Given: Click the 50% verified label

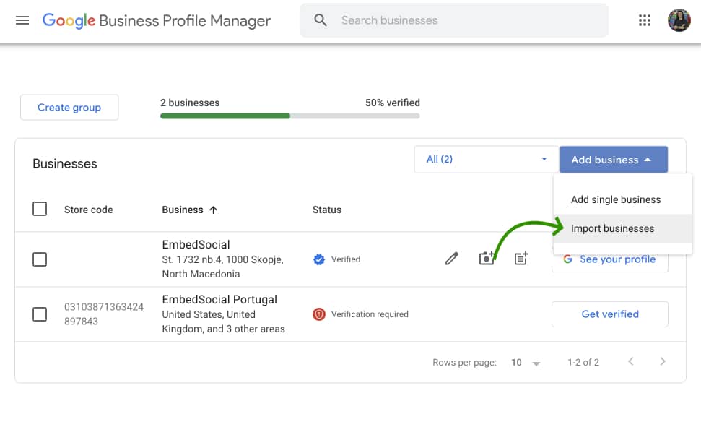Looking at the screenshot, I should tap(393, 103).
